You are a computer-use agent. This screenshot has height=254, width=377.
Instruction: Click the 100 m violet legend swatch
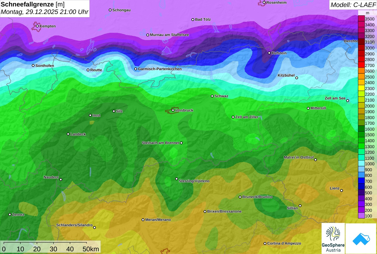coord(361,216)
